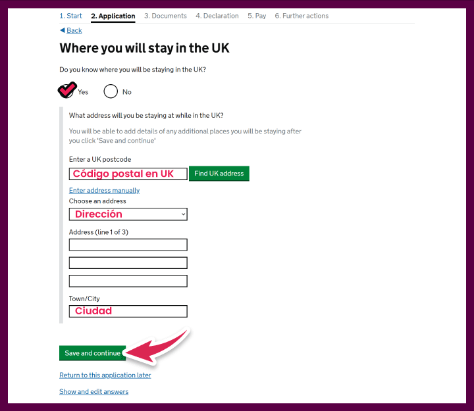Open the 2. Application tab
This screenshot has width=474, height=411.
[113, 16]
